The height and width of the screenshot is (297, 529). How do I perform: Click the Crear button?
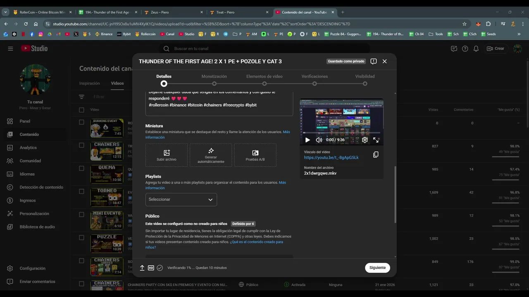tap(496, 49)
